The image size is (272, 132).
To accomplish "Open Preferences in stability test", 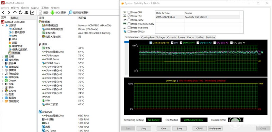I will pos(215,129).
